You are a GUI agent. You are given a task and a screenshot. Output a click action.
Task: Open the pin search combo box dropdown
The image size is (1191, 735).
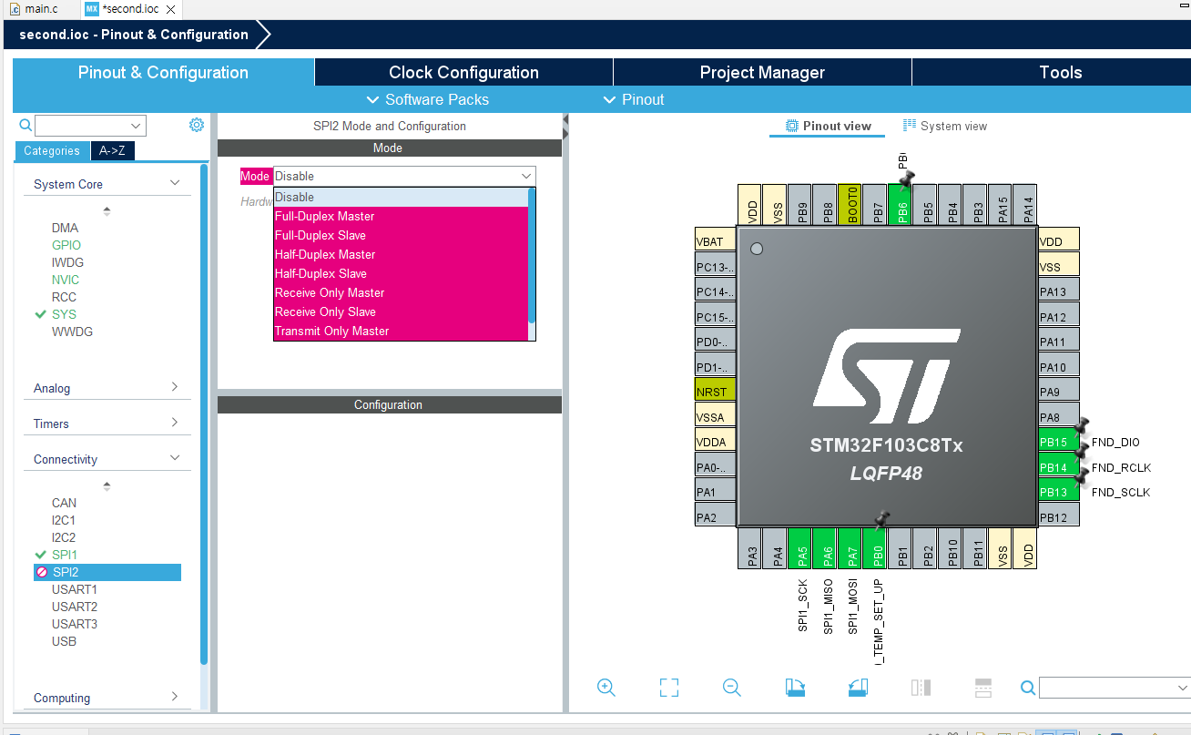[1183, 688]
